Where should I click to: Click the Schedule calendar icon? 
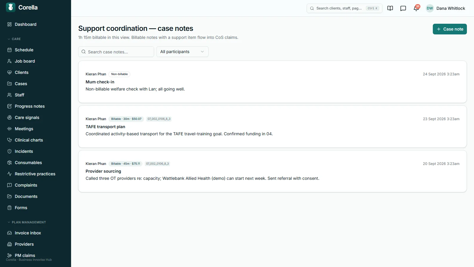9,50
